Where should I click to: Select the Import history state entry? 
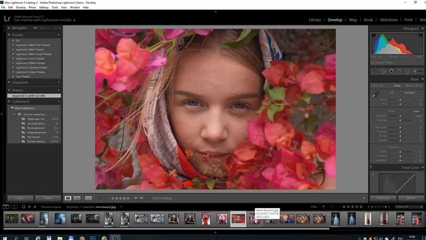[34, 96]
